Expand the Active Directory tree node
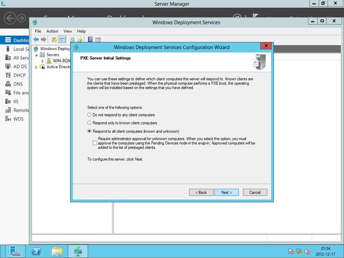Image resolution: width=344 pixels, height=258 pixels. pos(36,68)
